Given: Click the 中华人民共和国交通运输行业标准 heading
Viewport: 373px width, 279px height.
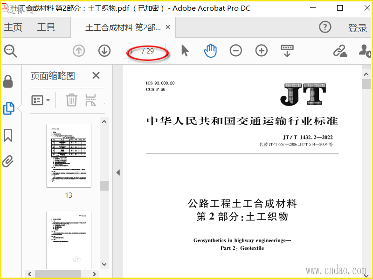Looking at the screenshot, I should coord(242,121).
